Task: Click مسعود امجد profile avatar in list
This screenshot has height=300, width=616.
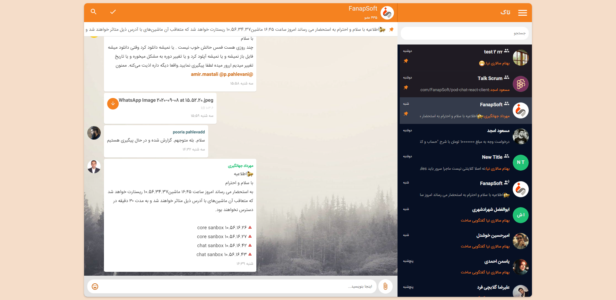Action: [x=520, y=136]
